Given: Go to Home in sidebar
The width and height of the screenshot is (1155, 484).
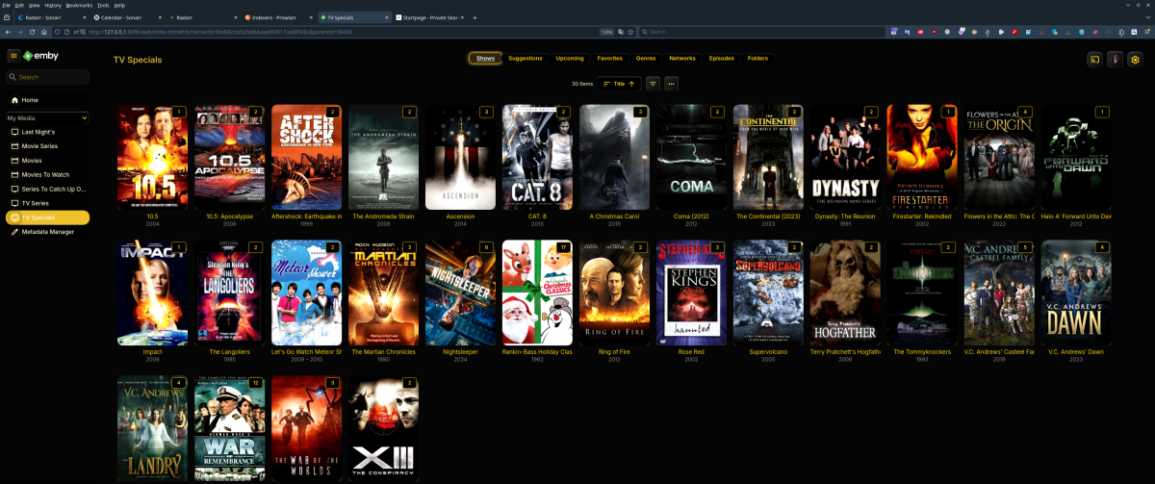Looking at the screenshot, I should (x=47, y=100).
